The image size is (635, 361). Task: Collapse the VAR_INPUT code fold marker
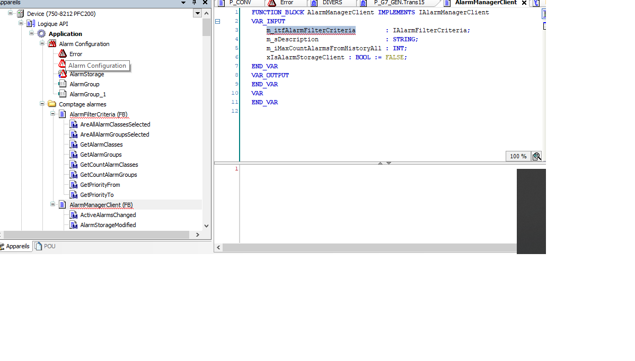[x=217, y=21]
